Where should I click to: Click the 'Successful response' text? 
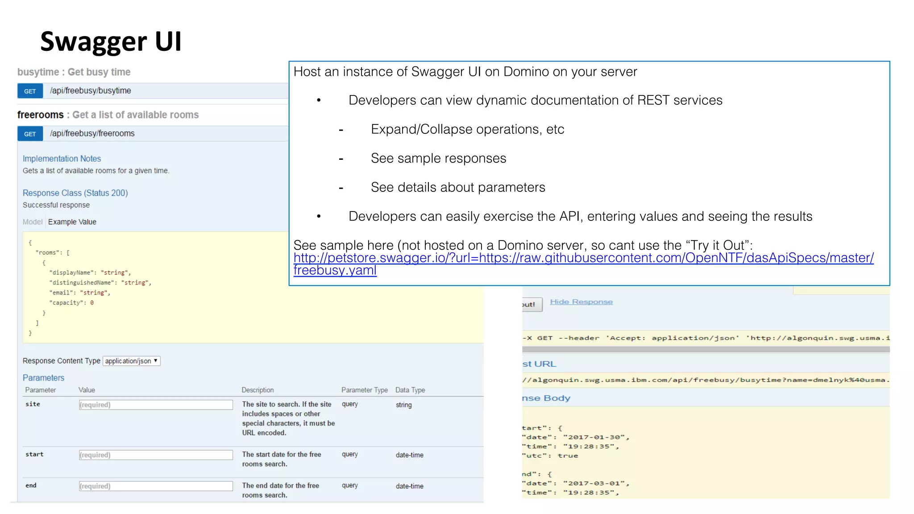pos(56,205)
